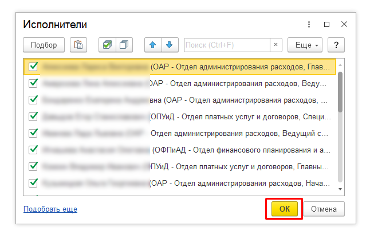Move selected row up with arrow icon
370x230 pixels.
tap(153, 45)
